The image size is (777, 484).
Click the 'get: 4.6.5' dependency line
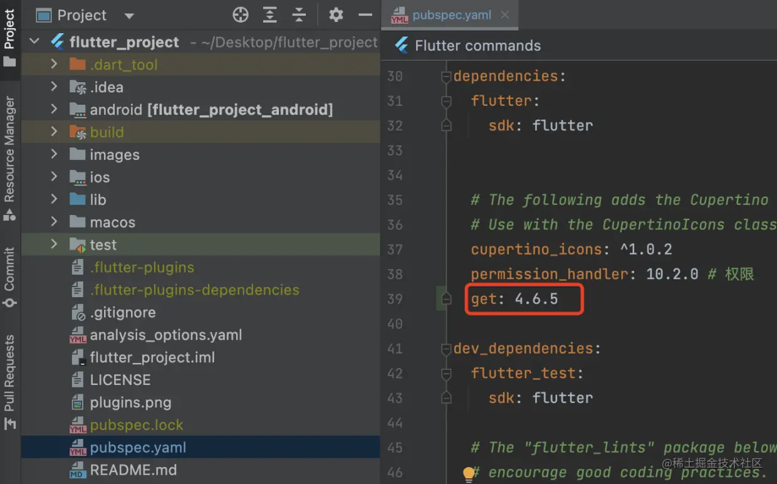tap(514, 299)
